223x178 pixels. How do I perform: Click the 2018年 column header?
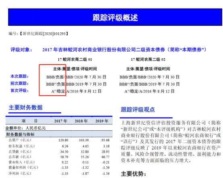coord(81,121)
